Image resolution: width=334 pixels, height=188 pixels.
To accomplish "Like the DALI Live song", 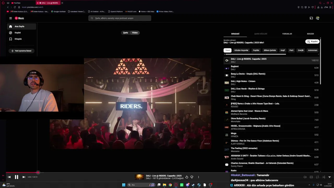I will (x=187, y=177).
